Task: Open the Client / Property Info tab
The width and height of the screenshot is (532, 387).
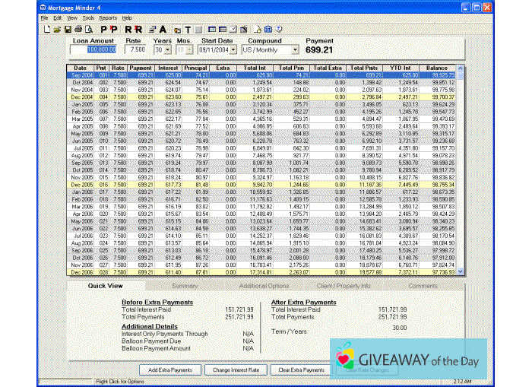Action: pyautogui.click(x=346, y=286)
